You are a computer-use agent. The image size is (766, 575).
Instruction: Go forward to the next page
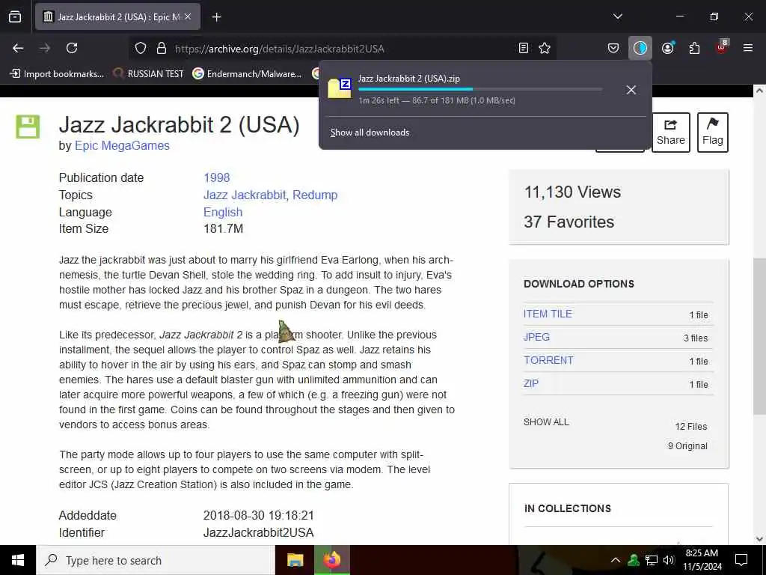tap(45, 48)
